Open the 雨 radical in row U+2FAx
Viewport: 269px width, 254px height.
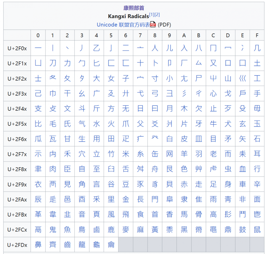[x=213, y=200]
